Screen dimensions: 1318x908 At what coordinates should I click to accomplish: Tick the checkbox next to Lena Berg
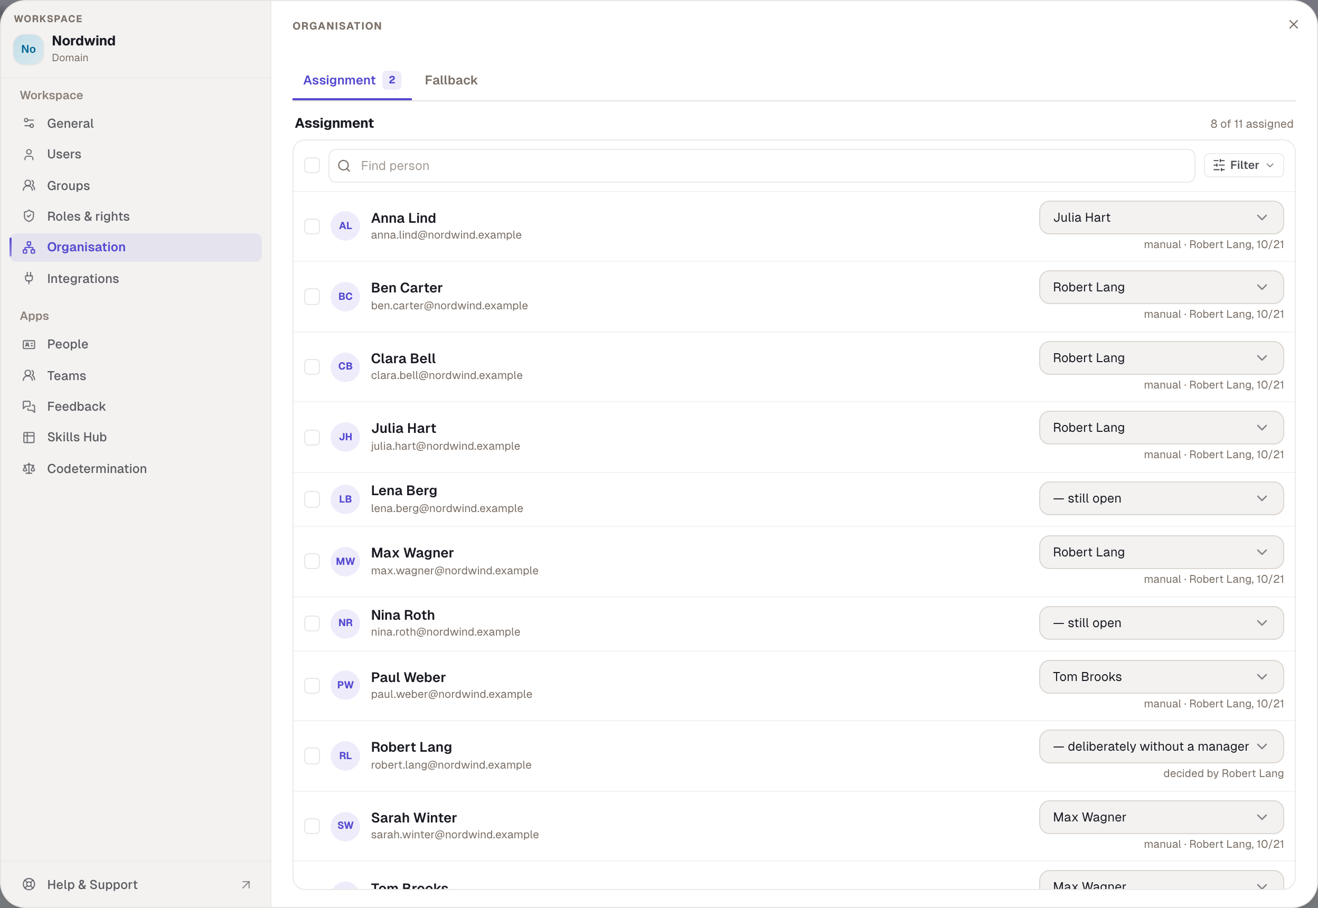[312, 499]
